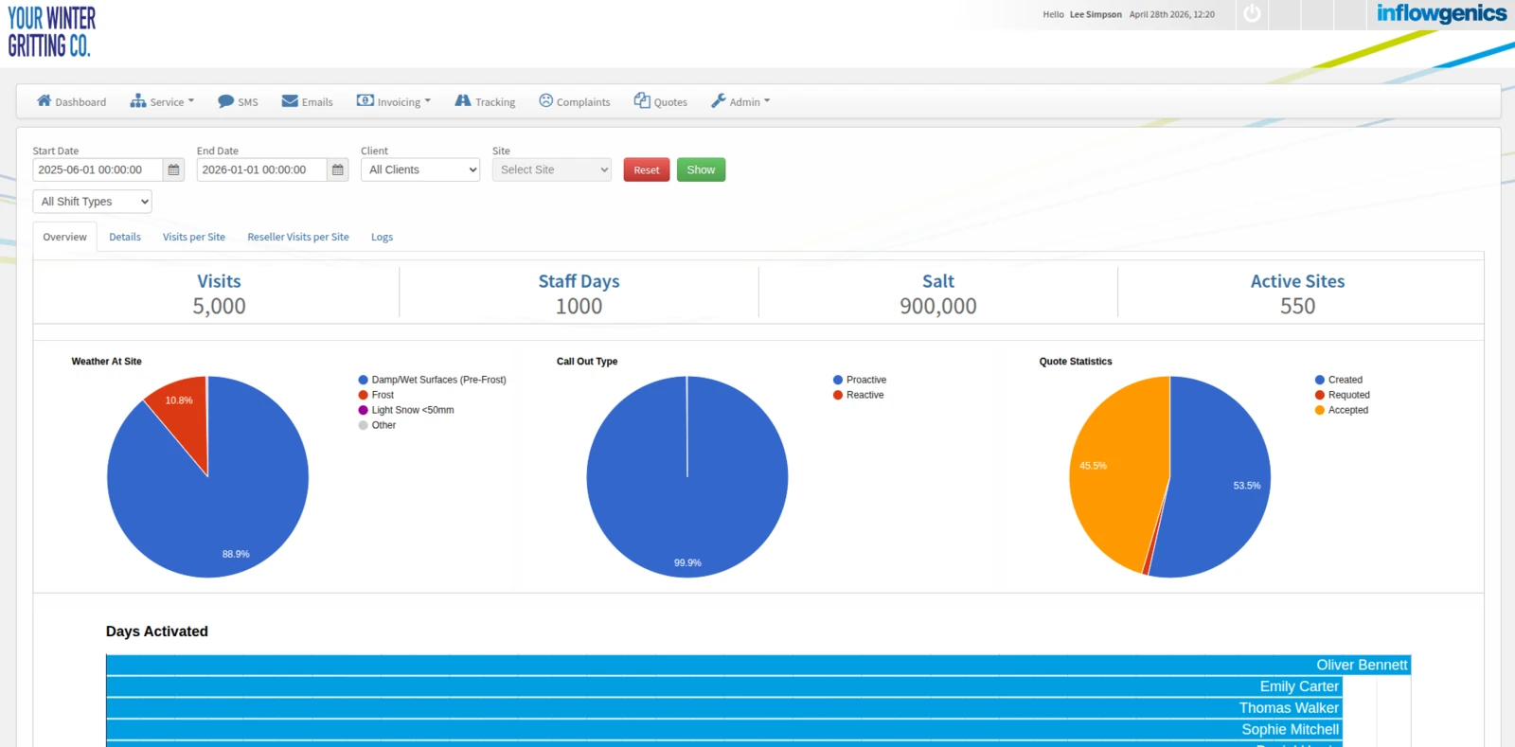Toggle the Accepted legend swatch
Screen dimensions: 1515x747
point(1320,410)
